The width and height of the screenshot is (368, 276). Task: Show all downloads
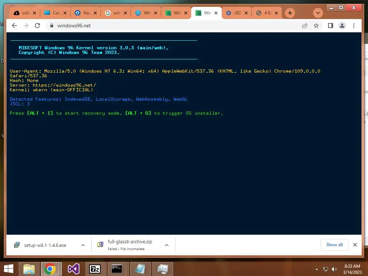coord(335,245)
